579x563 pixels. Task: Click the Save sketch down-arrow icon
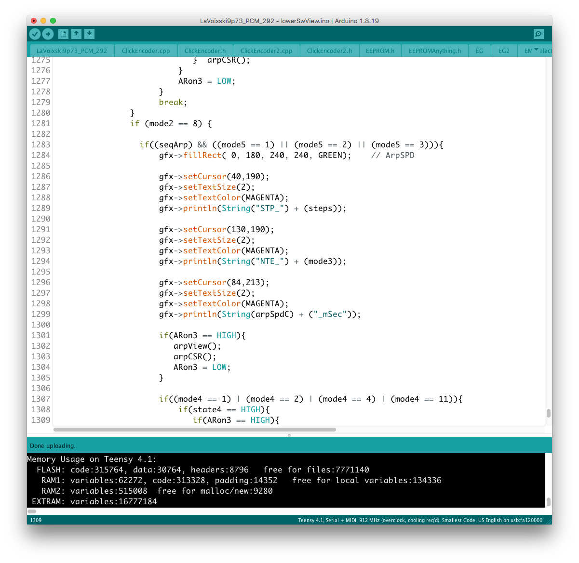(89, 34)
